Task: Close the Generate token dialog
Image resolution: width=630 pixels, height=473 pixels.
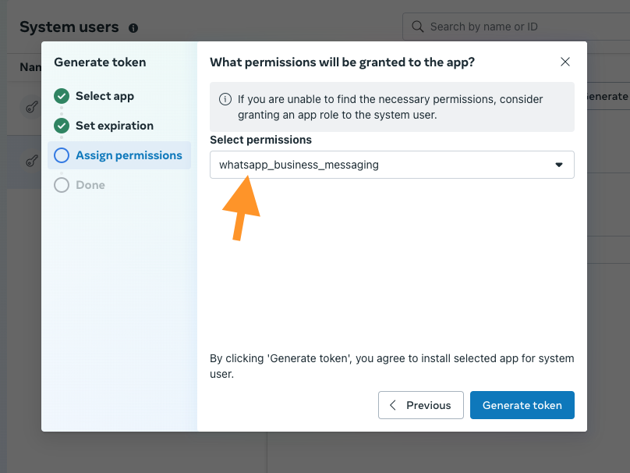Action: pos(565,62)
